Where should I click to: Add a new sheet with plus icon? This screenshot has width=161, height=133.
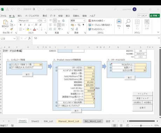(118, 121)
